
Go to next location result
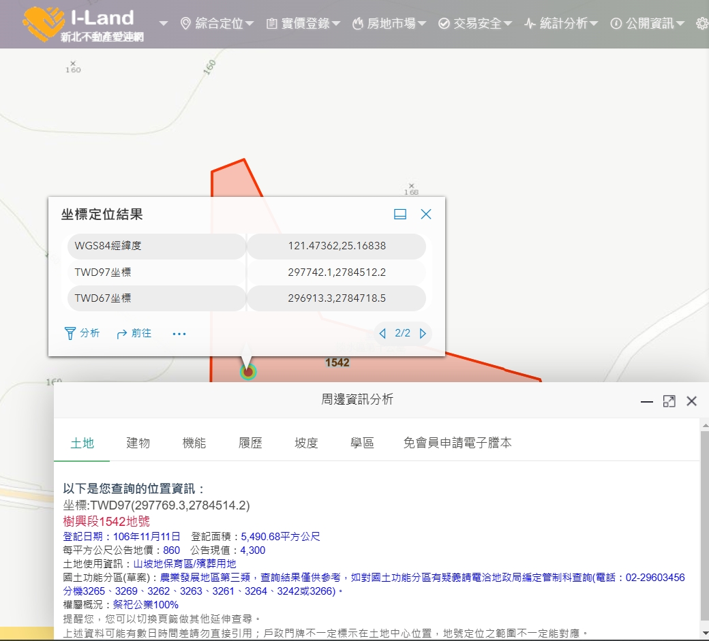(x=423, y=334)
